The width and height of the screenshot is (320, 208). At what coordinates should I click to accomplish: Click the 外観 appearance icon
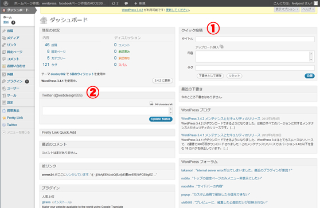coord(3,74)
